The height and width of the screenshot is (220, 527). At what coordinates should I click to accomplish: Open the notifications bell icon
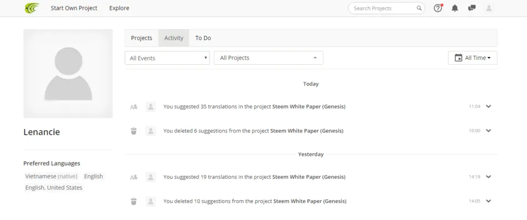(455, 8)
